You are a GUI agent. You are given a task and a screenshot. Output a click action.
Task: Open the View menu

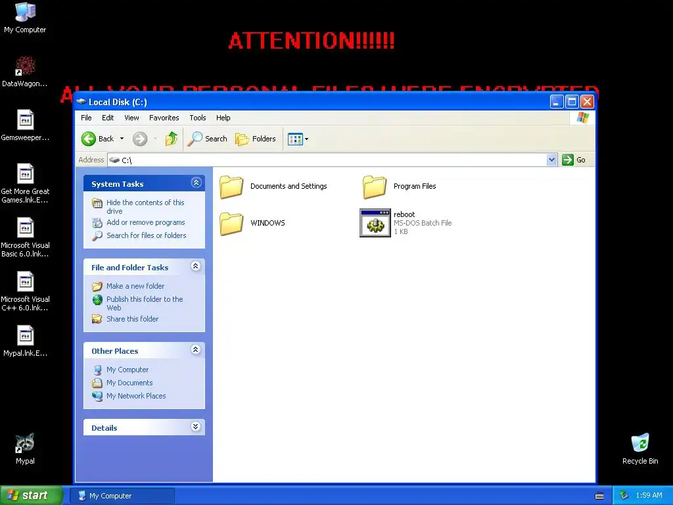(131, 118)
